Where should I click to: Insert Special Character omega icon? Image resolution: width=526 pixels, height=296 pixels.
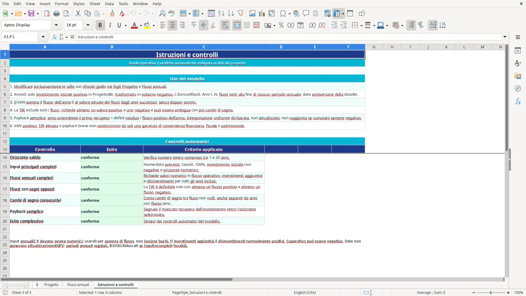coord(283,14)
